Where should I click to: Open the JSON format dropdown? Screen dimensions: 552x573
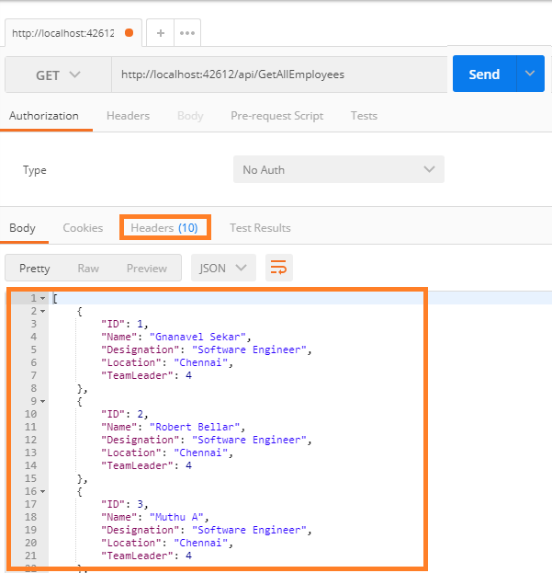pyautogui.click(x=223, y=268)
